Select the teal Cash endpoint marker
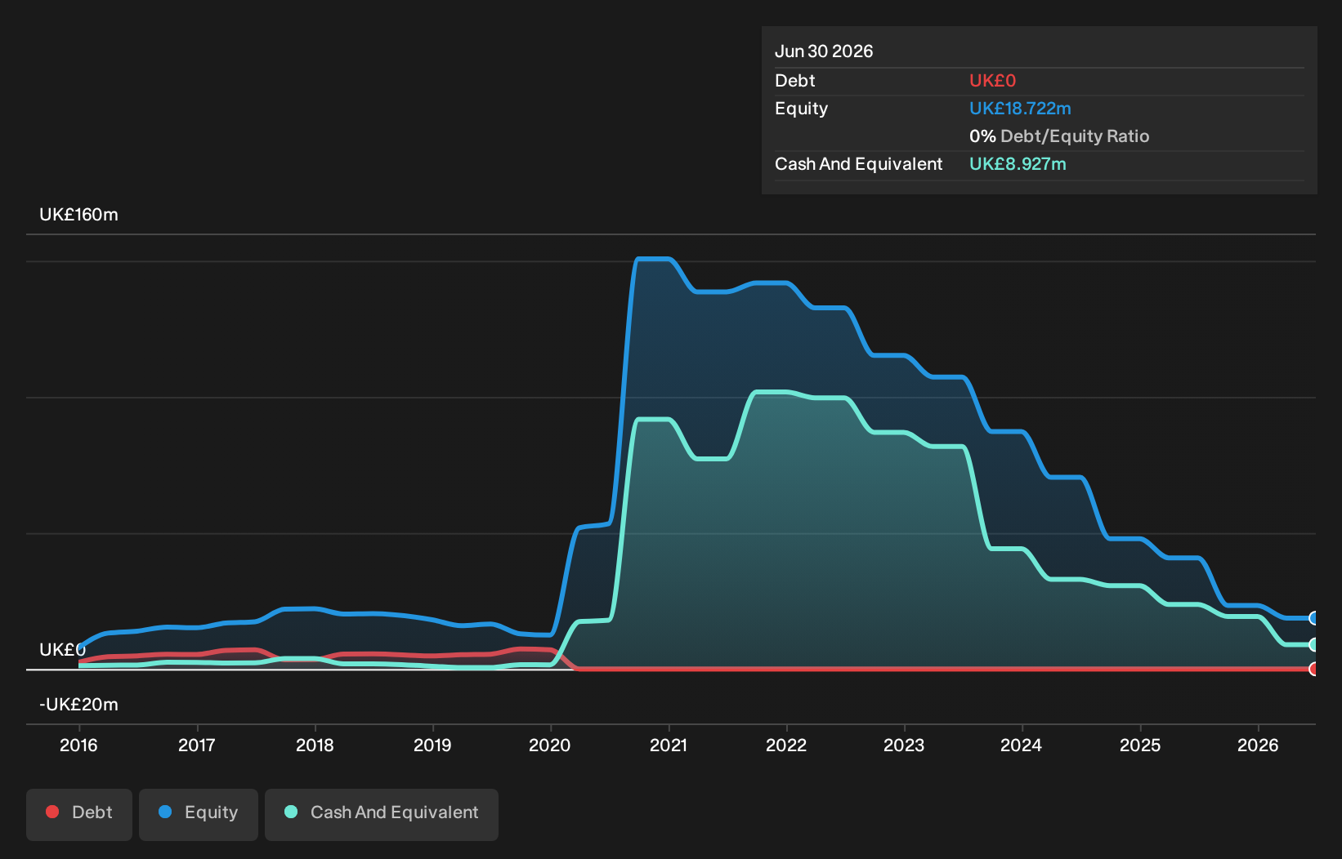This screenshot has height=859, width=1342. (x=1313, y=644)
